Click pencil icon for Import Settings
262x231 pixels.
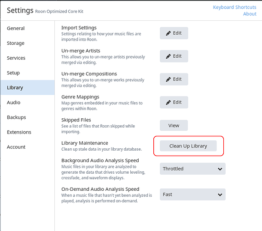(x=168, y=33)
